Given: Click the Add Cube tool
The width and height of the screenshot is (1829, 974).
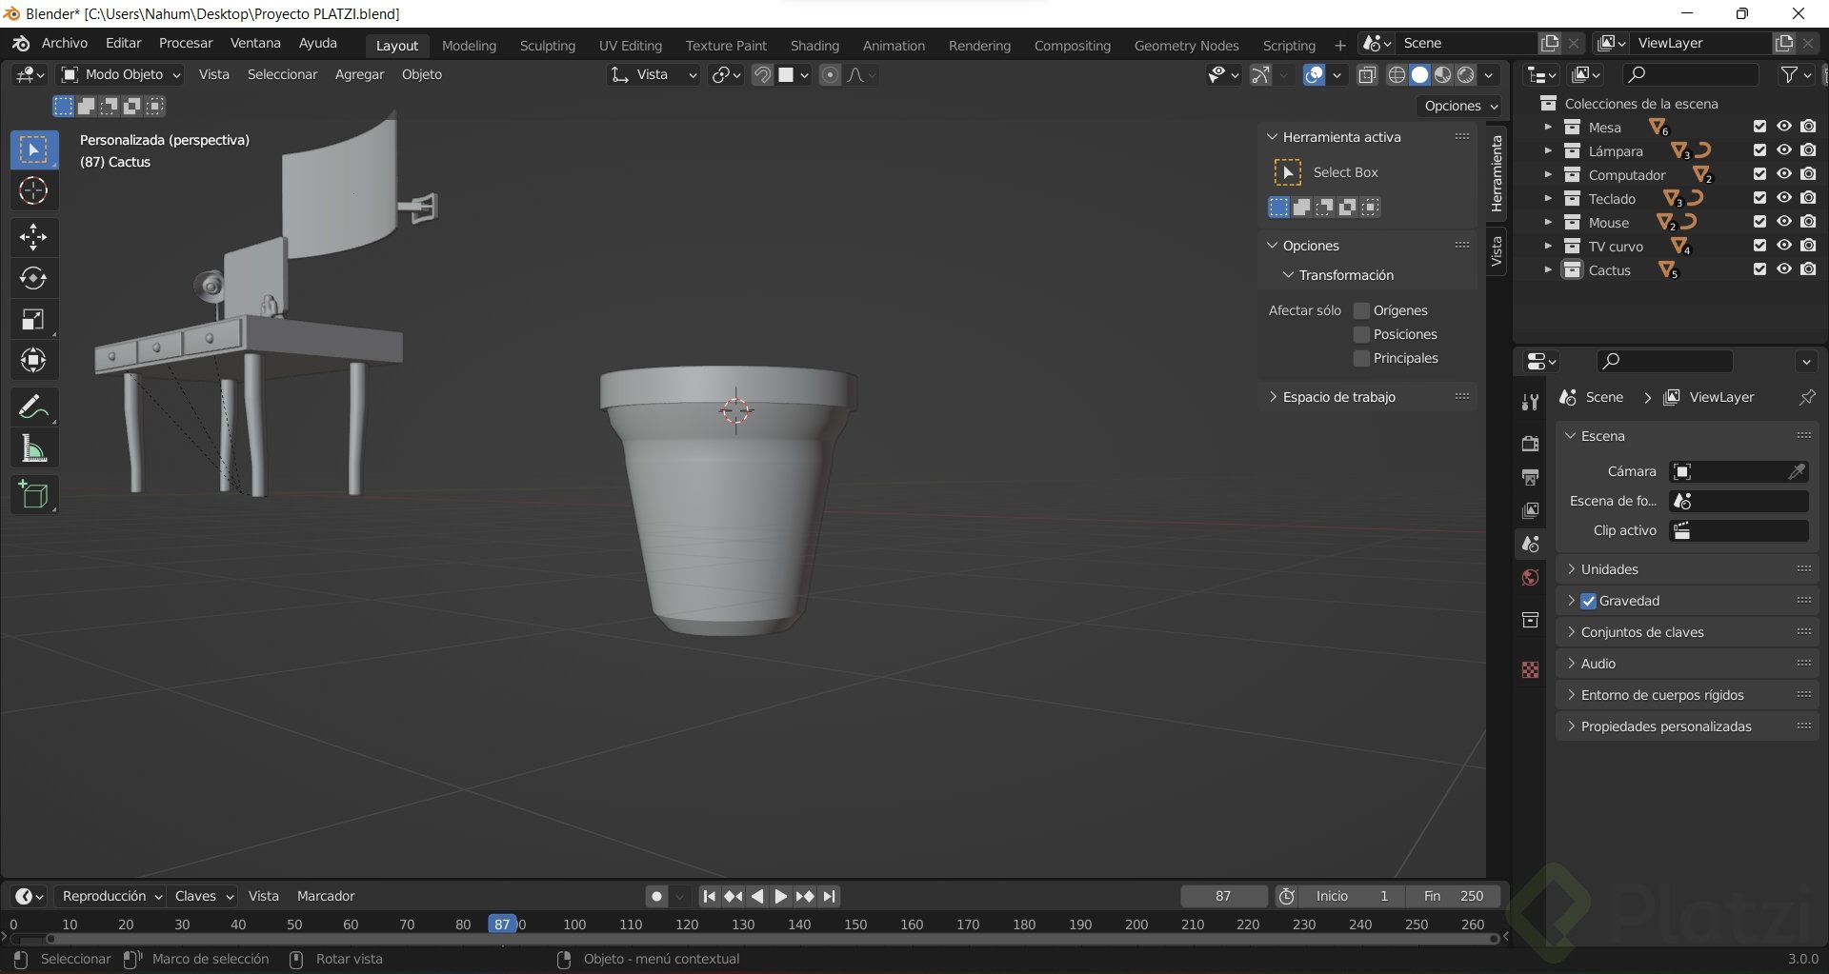Looking at the screenshot, I should (33, 495).
